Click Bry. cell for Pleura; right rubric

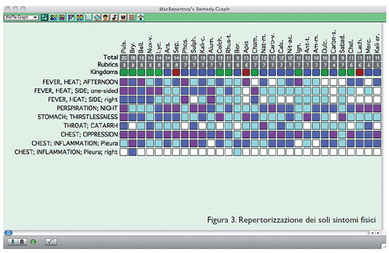tap(132, 152)
